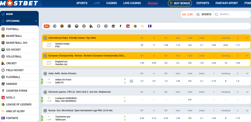Select draw odds 3.55 for England vs Sweden
The width and height of the screenshot is (251, 122).
pyautogui.click(x=154, y=63)
